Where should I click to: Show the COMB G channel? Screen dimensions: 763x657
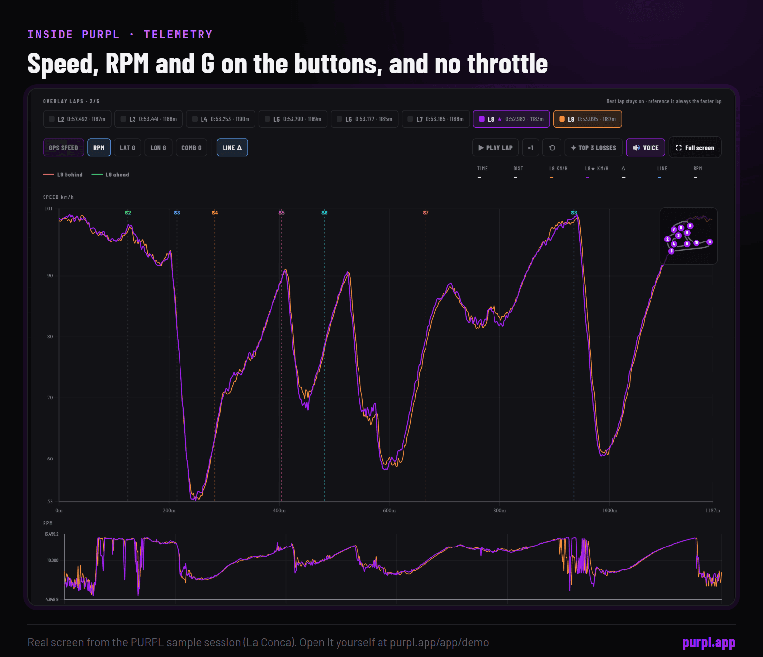pyautogui.click(x=191, y=148)
